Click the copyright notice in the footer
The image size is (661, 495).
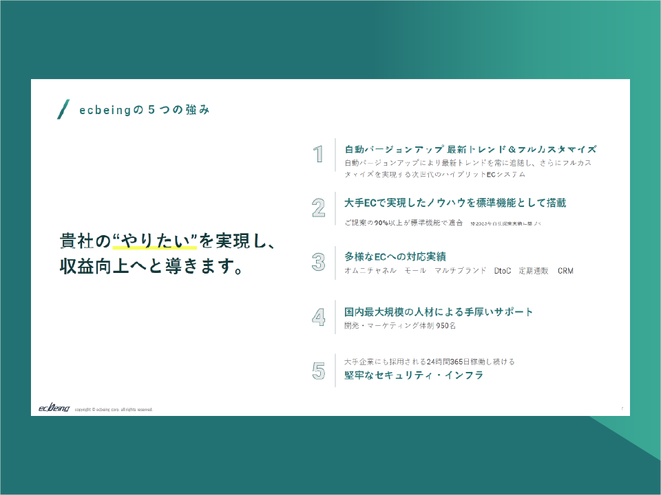click(114, 410)
